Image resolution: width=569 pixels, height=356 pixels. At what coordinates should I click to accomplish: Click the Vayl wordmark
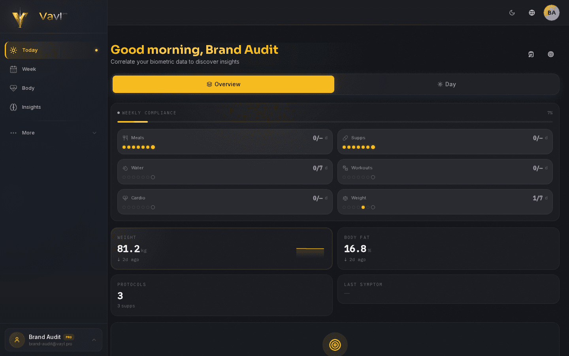coord(51,16)
